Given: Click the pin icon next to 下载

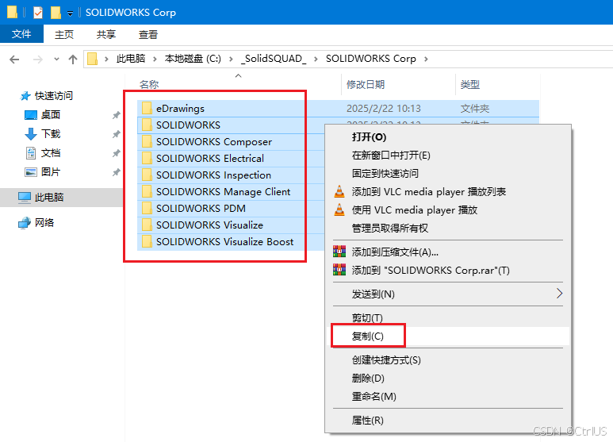Looking at the screenshot, I should pyautogui.click(x=116, y=134).
